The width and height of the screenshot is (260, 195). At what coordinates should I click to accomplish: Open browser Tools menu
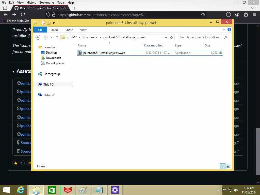pyautogui.click(x=61, y=3)
